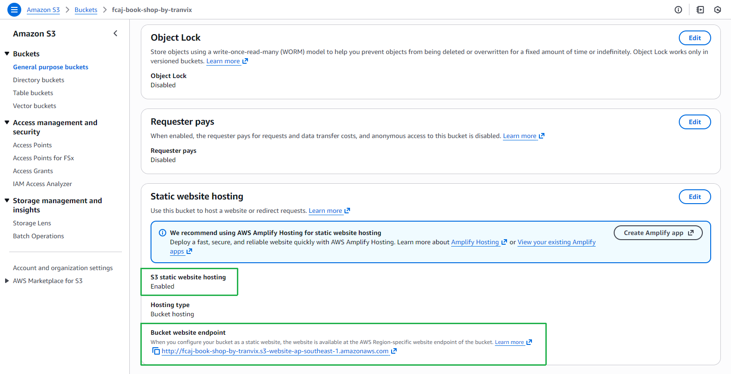Viewport: 731px width, 374px height.
Task: Click the Amazon S3 side panel title
Action: [34, 34]
